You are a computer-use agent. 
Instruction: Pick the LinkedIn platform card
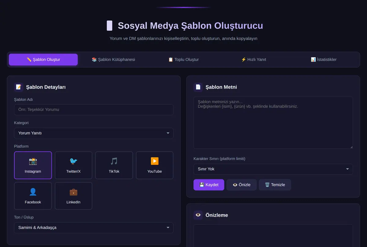point(73,196)
